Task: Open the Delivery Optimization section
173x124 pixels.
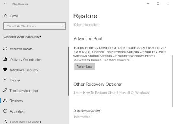Action: 26,60
